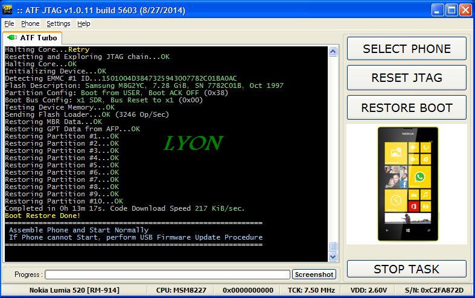Click the RESTORE BOOT button

407,108
